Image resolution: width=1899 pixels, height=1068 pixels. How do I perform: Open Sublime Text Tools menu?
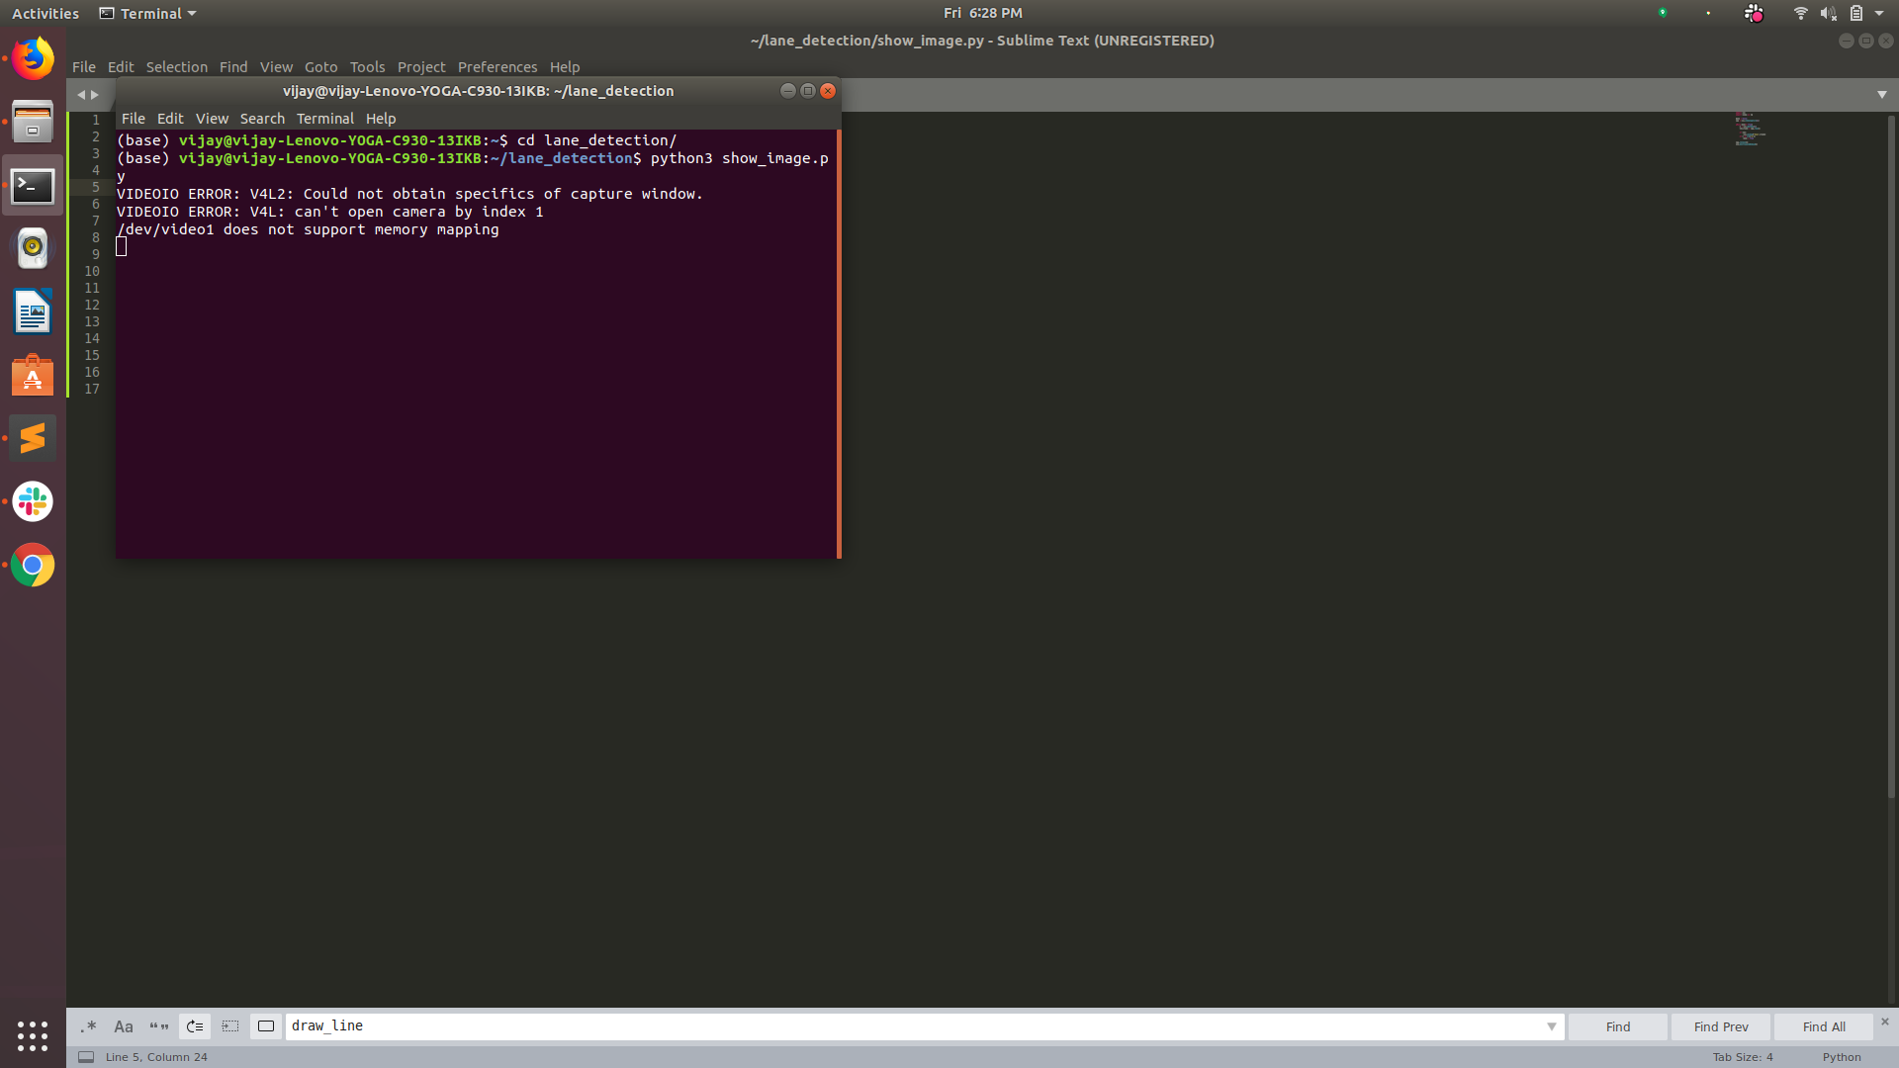[x=367, y=67]
